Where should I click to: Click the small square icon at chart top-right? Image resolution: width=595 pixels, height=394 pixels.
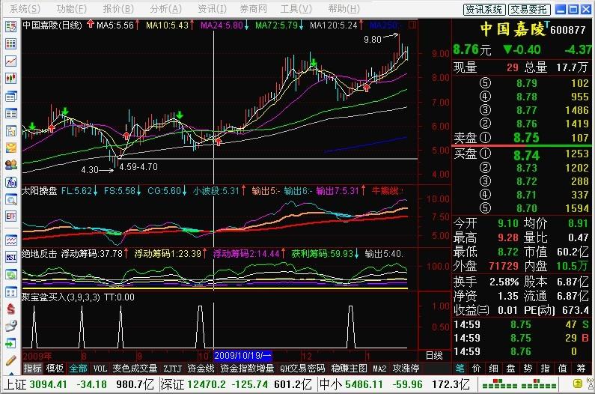pos(412,25)
